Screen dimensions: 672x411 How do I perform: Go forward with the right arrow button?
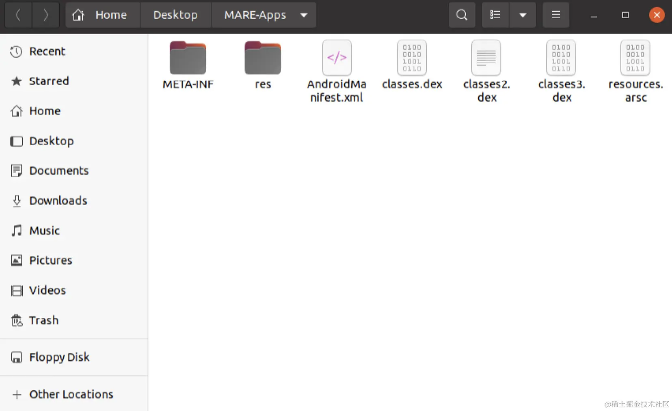coord(46,15)
